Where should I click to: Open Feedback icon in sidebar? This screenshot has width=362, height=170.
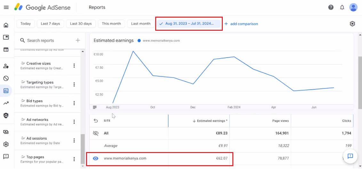[x=6, y=157]
